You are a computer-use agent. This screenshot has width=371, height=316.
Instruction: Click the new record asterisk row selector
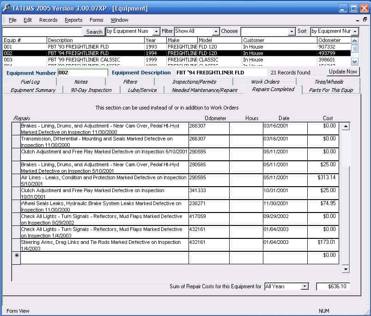pos(16,258)
